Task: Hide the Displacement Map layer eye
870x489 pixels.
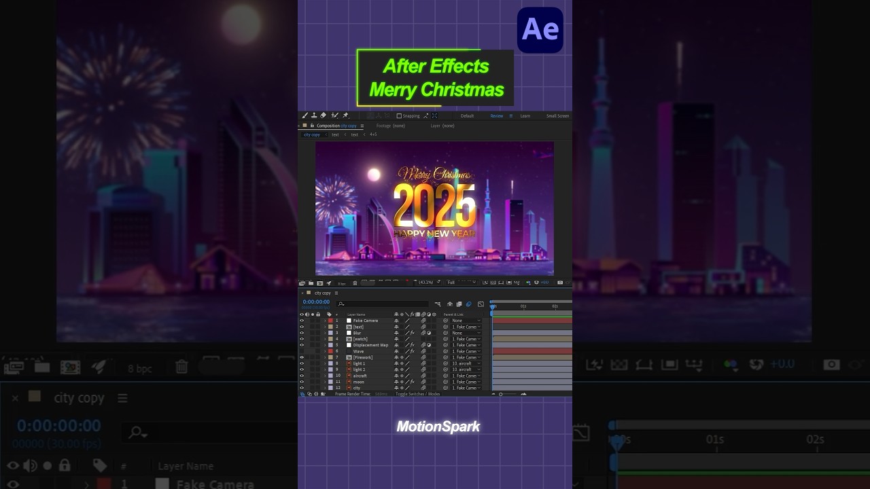Action: [x=302, y=345]
